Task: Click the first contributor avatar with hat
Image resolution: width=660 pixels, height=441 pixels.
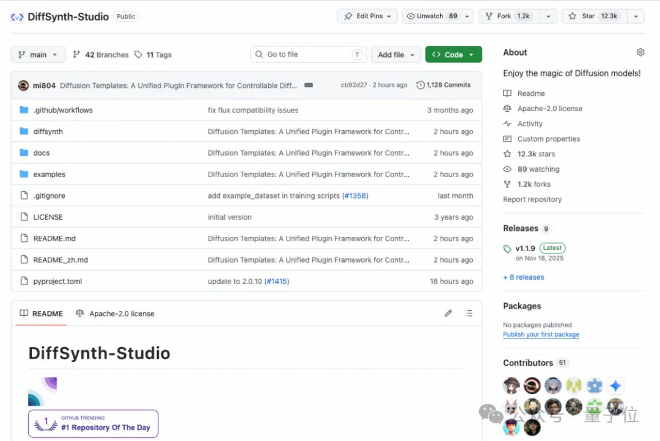Action: 512,385
